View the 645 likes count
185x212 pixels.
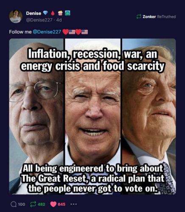click(62, 204)
